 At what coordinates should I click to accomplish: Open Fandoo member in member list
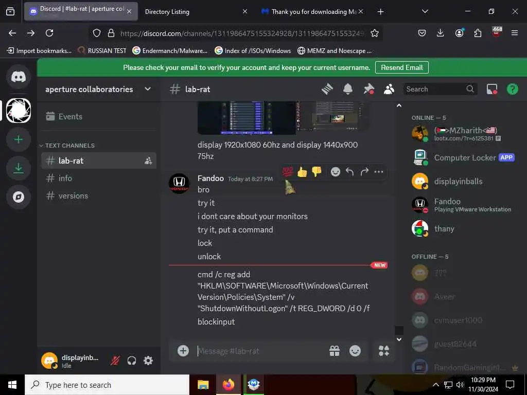point(466,205)
